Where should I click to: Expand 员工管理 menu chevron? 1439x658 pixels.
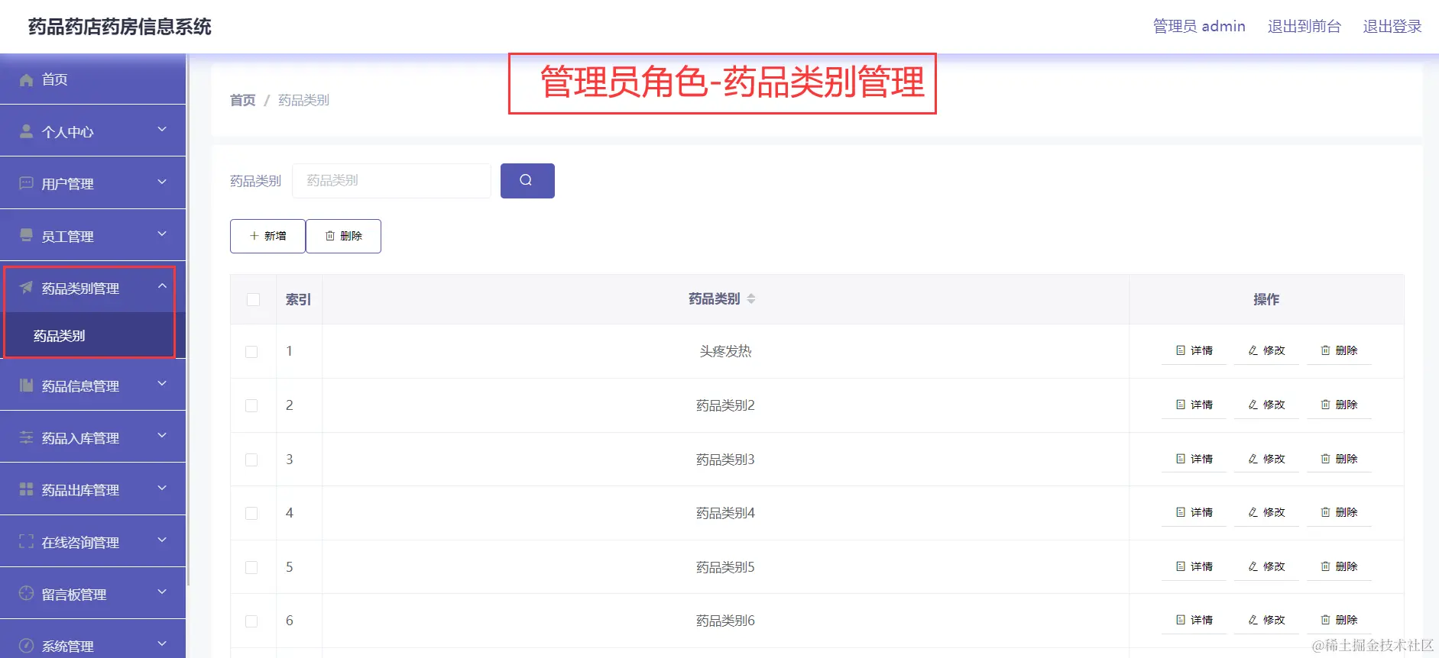point(162,234)
